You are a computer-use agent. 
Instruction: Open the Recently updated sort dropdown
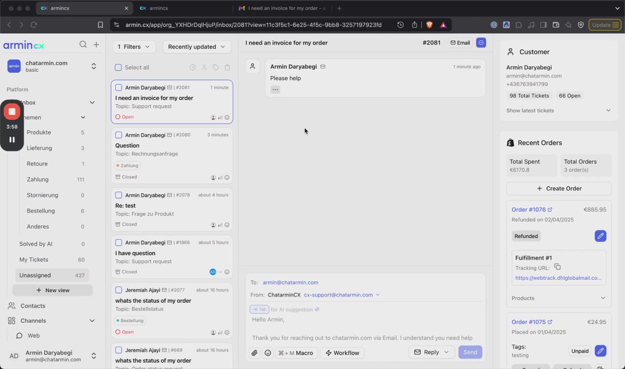click(197, 47)
